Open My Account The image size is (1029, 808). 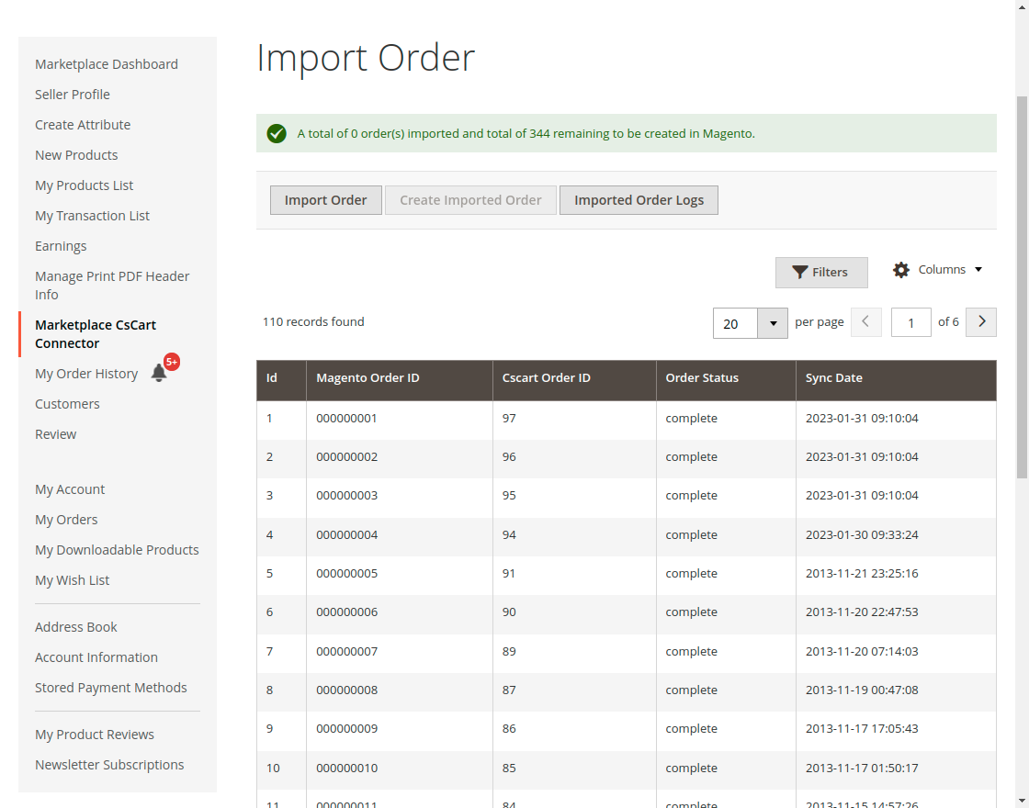point(70,489)
